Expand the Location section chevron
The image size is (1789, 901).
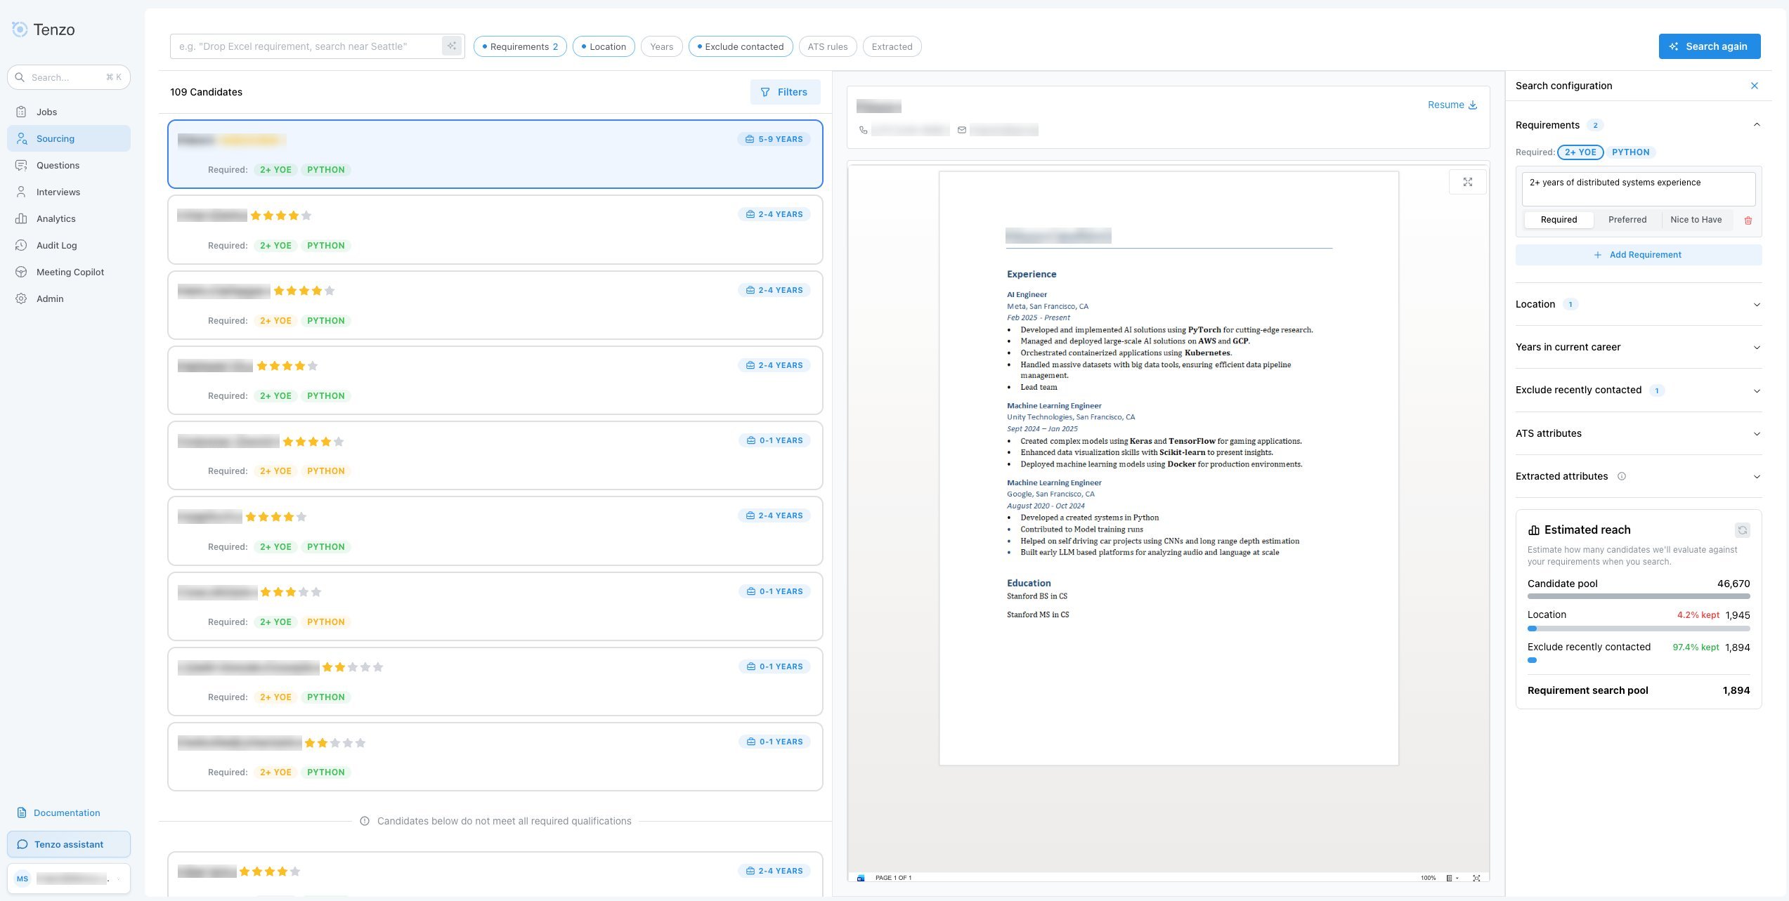click(1757, 305)
